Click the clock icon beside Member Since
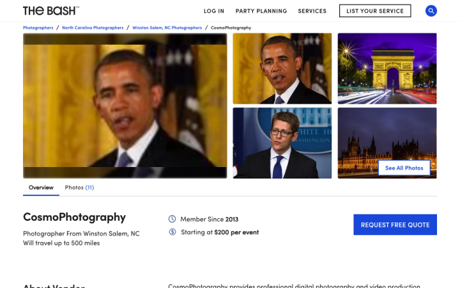 point(172,219)
